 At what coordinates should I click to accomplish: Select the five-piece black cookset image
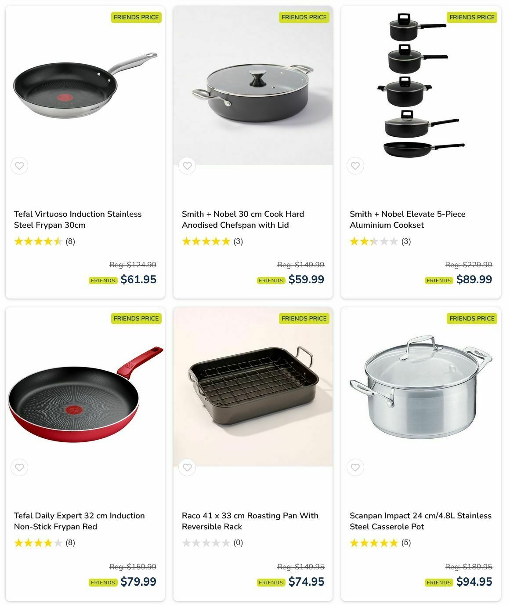pos(421,86)
